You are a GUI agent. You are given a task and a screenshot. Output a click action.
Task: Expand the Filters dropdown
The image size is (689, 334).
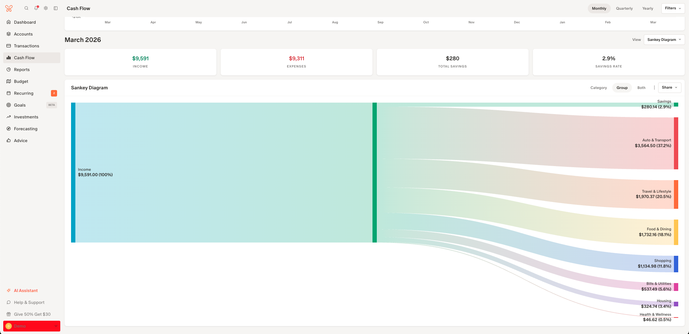pos(672,8)
